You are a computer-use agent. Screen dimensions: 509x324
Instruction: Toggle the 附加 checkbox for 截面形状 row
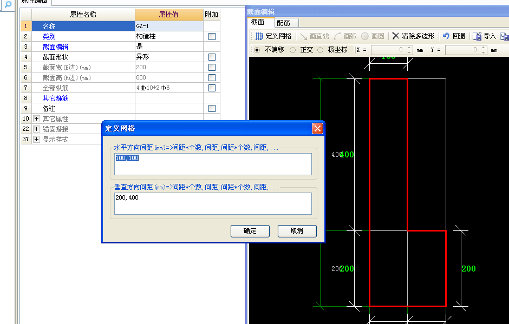(x=212, y=57)
